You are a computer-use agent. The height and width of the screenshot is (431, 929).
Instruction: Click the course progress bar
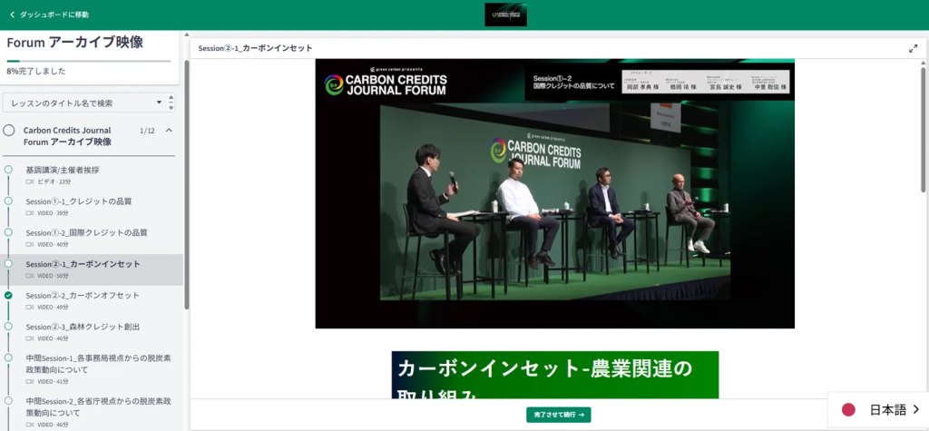89,61
